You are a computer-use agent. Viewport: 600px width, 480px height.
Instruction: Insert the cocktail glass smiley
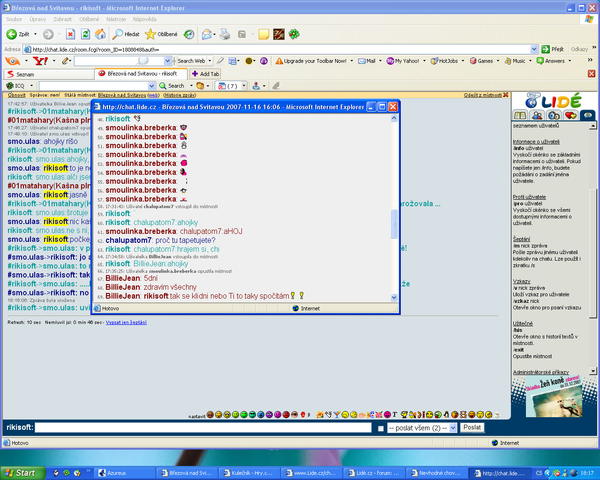337,414
